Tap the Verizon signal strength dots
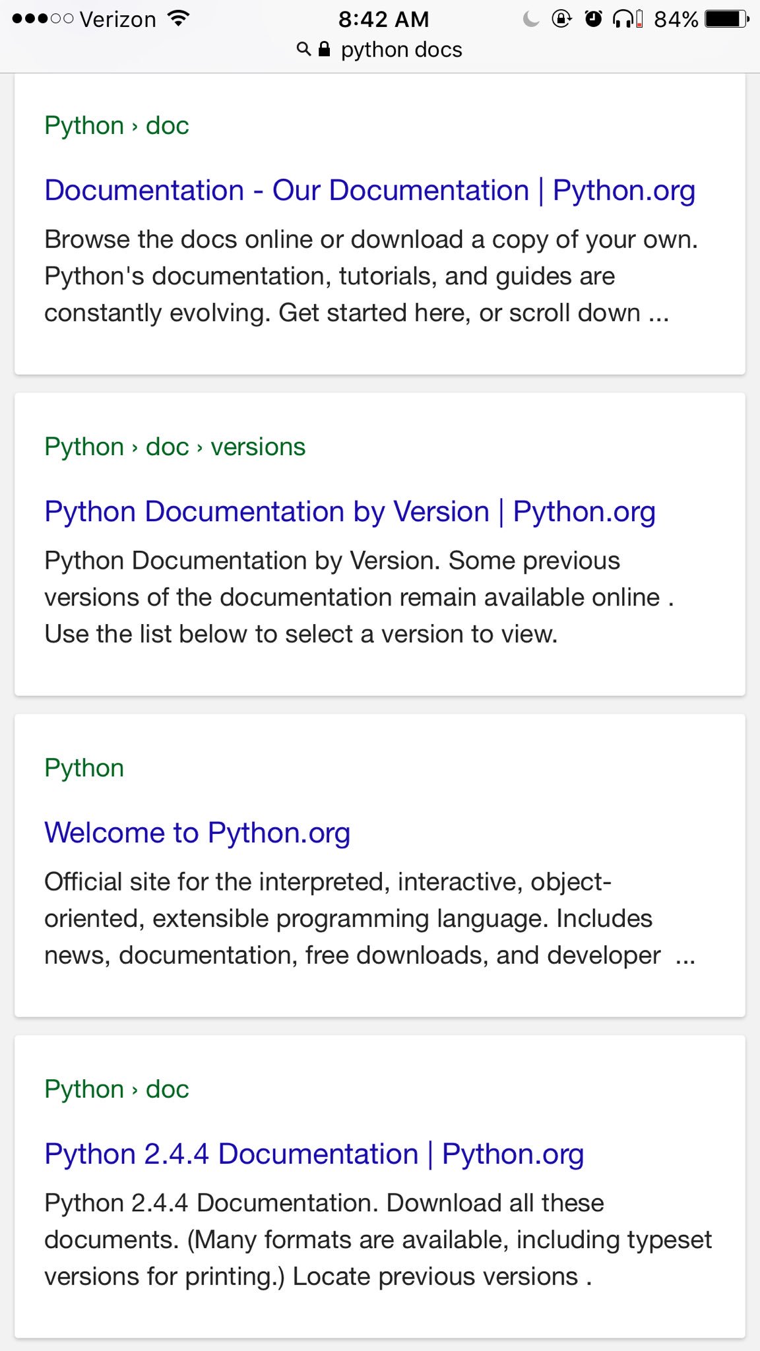 (42, 19)
